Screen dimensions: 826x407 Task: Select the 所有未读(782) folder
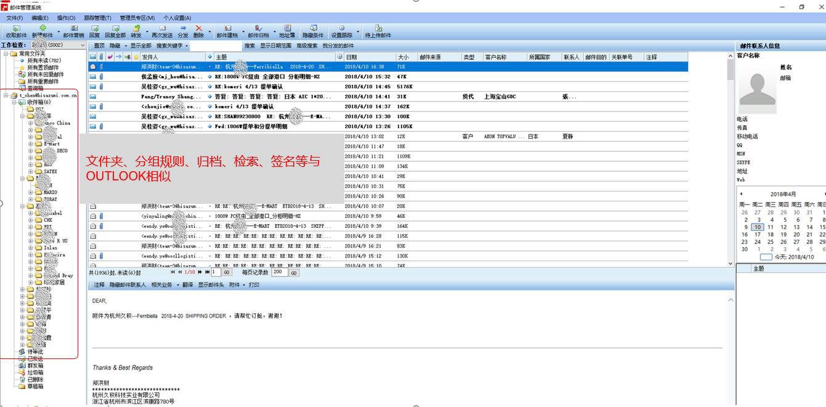[x=43, y=61]
